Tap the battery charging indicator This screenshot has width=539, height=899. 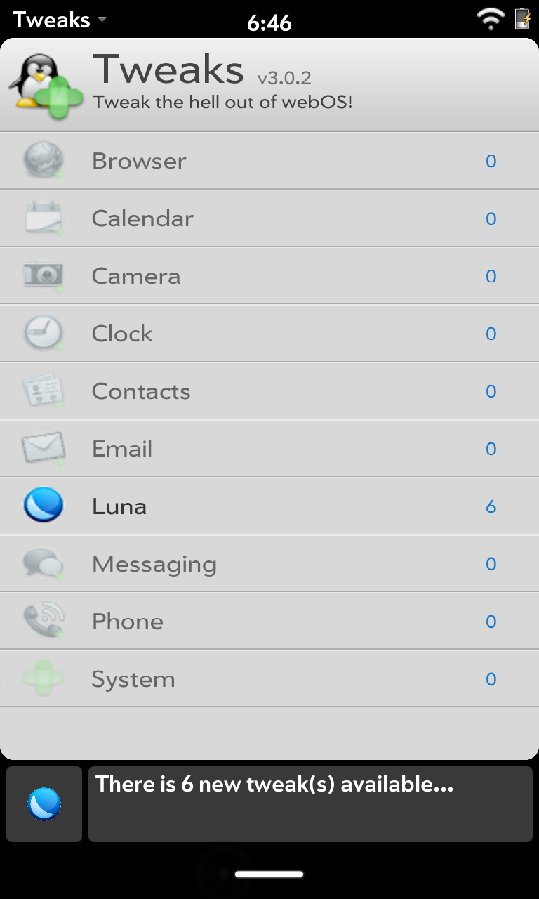(523, 19)
